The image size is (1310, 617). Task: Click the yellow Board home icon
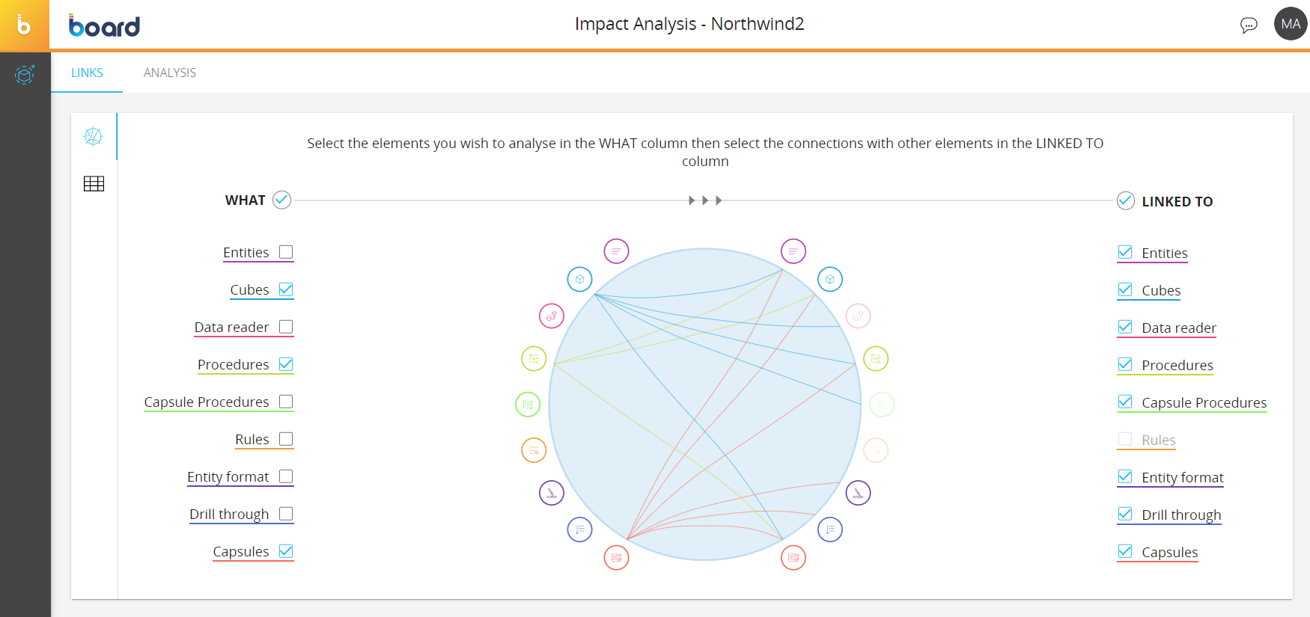pos(25,25)
